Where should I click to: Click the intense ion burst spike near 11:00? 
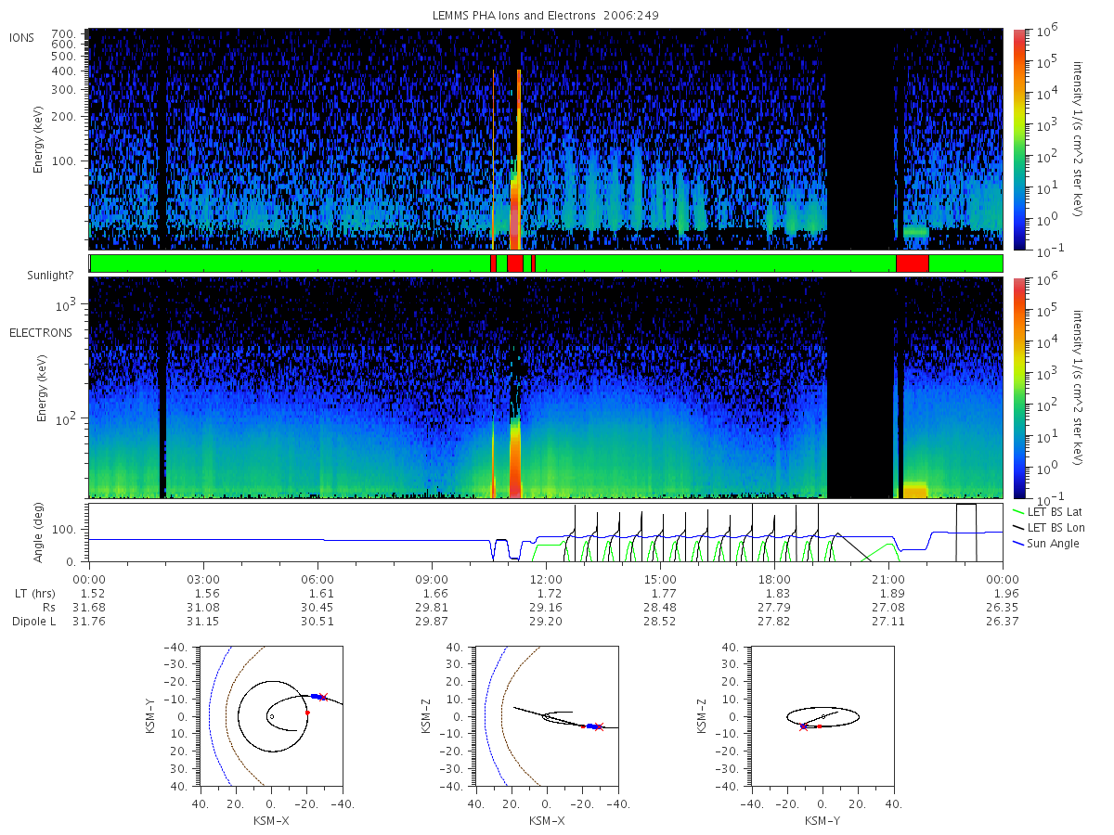point(517,160)
